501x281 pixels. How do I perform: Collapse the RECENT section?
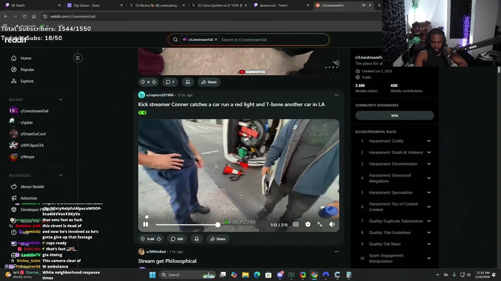61,100
